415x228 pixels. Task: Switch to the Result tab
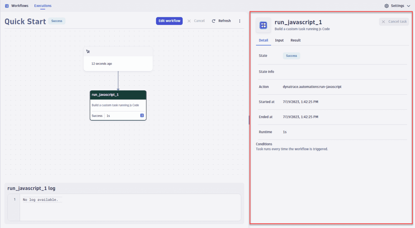point(295,40)
